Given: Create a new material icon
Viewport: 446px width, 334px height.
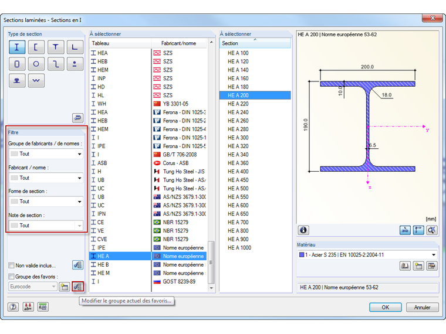Looking at the screenshot, I should point(418,266).
